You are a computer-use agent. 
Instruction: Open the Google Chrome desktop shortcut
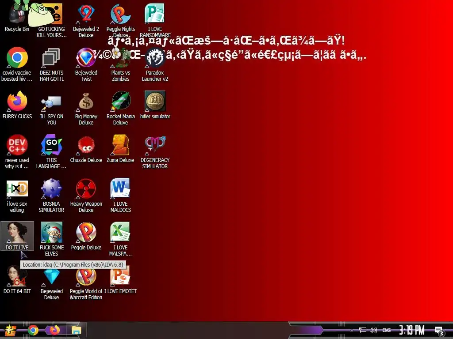[x=17, y=64]
